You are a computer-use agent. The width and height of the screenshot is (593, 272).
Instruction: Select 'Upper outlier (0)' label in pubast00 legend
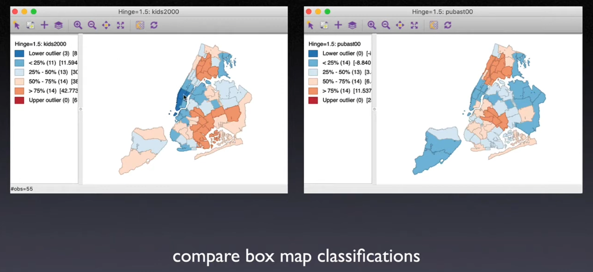pos(343,100)
